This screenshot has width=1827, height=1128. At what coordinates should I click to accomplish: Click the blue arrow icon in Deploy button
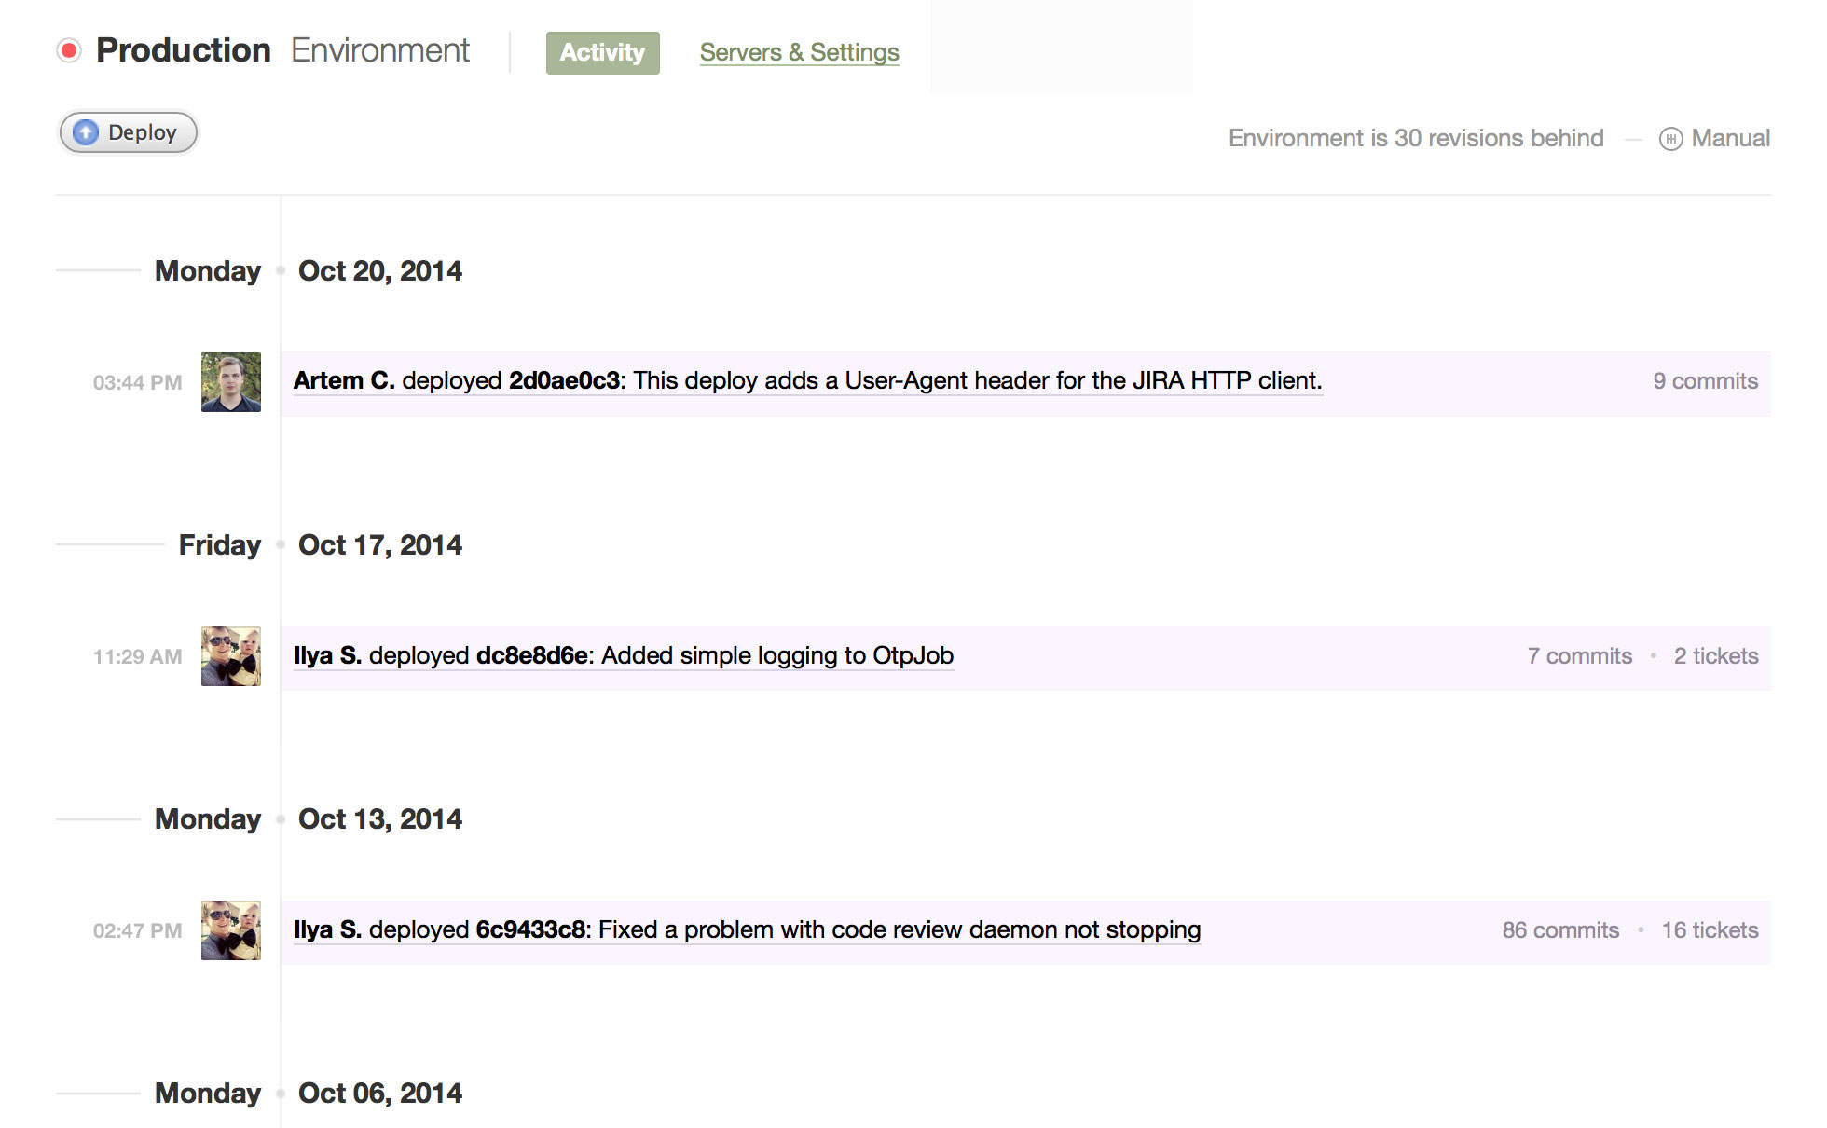(86, 132)
